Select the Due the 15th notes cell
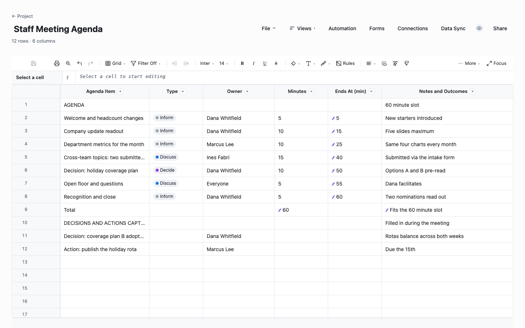The image size is (525, 328). click(x=447, y=249)
